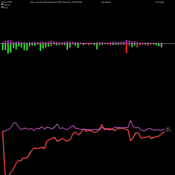The width and height of the screenshot is (175, 175).
Task: Click the Volume legend color swatch
Action: click(2, 4)
